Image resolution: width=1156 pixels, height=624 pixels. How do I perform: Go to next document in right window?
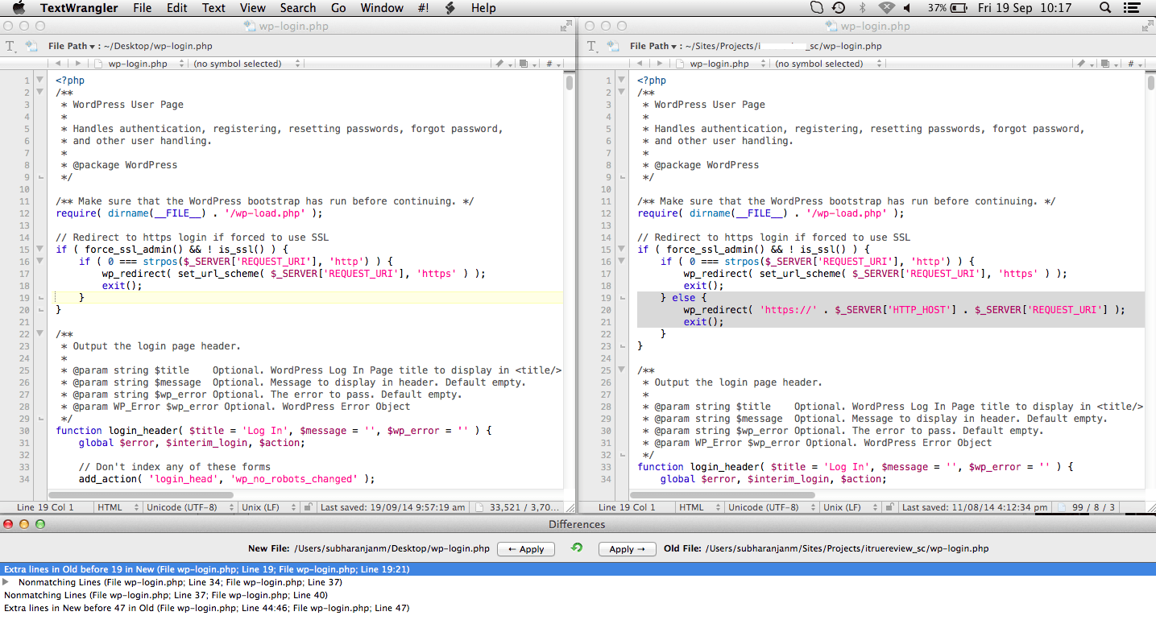660,64
